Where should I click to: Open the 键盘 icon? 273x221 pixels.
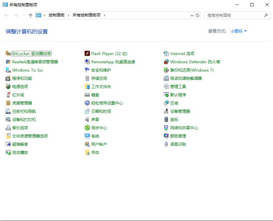tap(87, 95)
